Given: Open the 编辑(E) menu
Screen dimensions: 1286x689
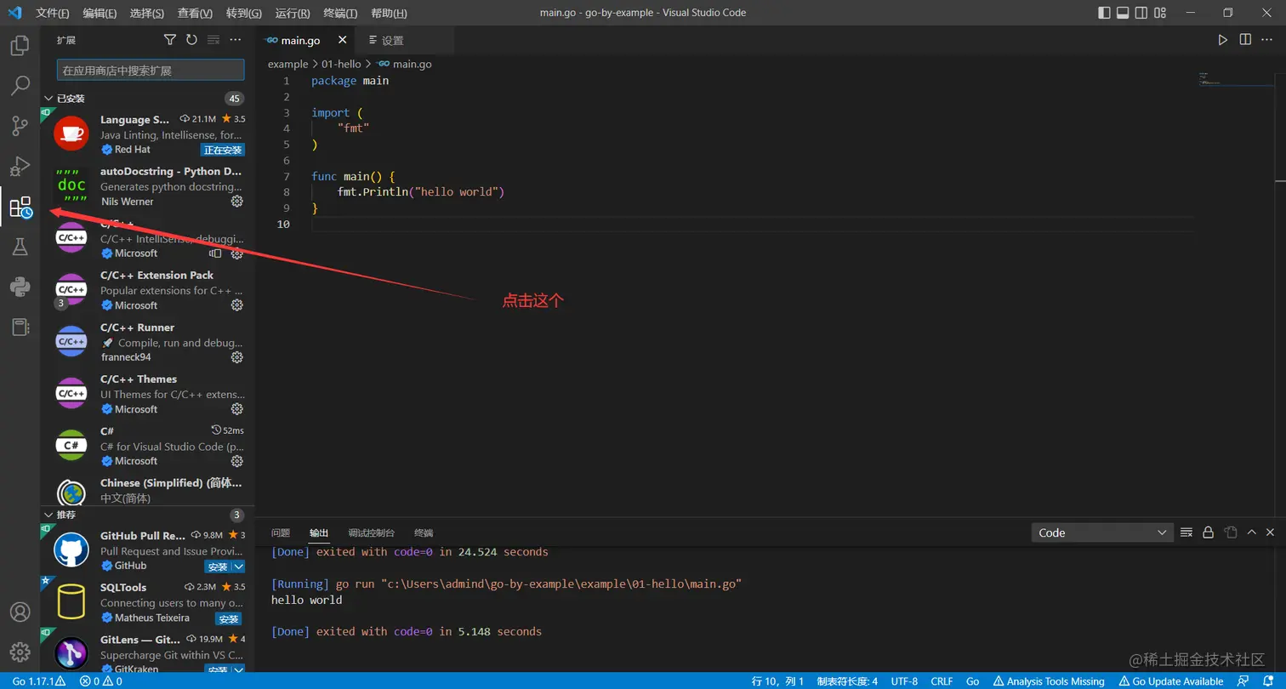Looking at the screenshot, I should pyautogui.click(x=100, y=14).
